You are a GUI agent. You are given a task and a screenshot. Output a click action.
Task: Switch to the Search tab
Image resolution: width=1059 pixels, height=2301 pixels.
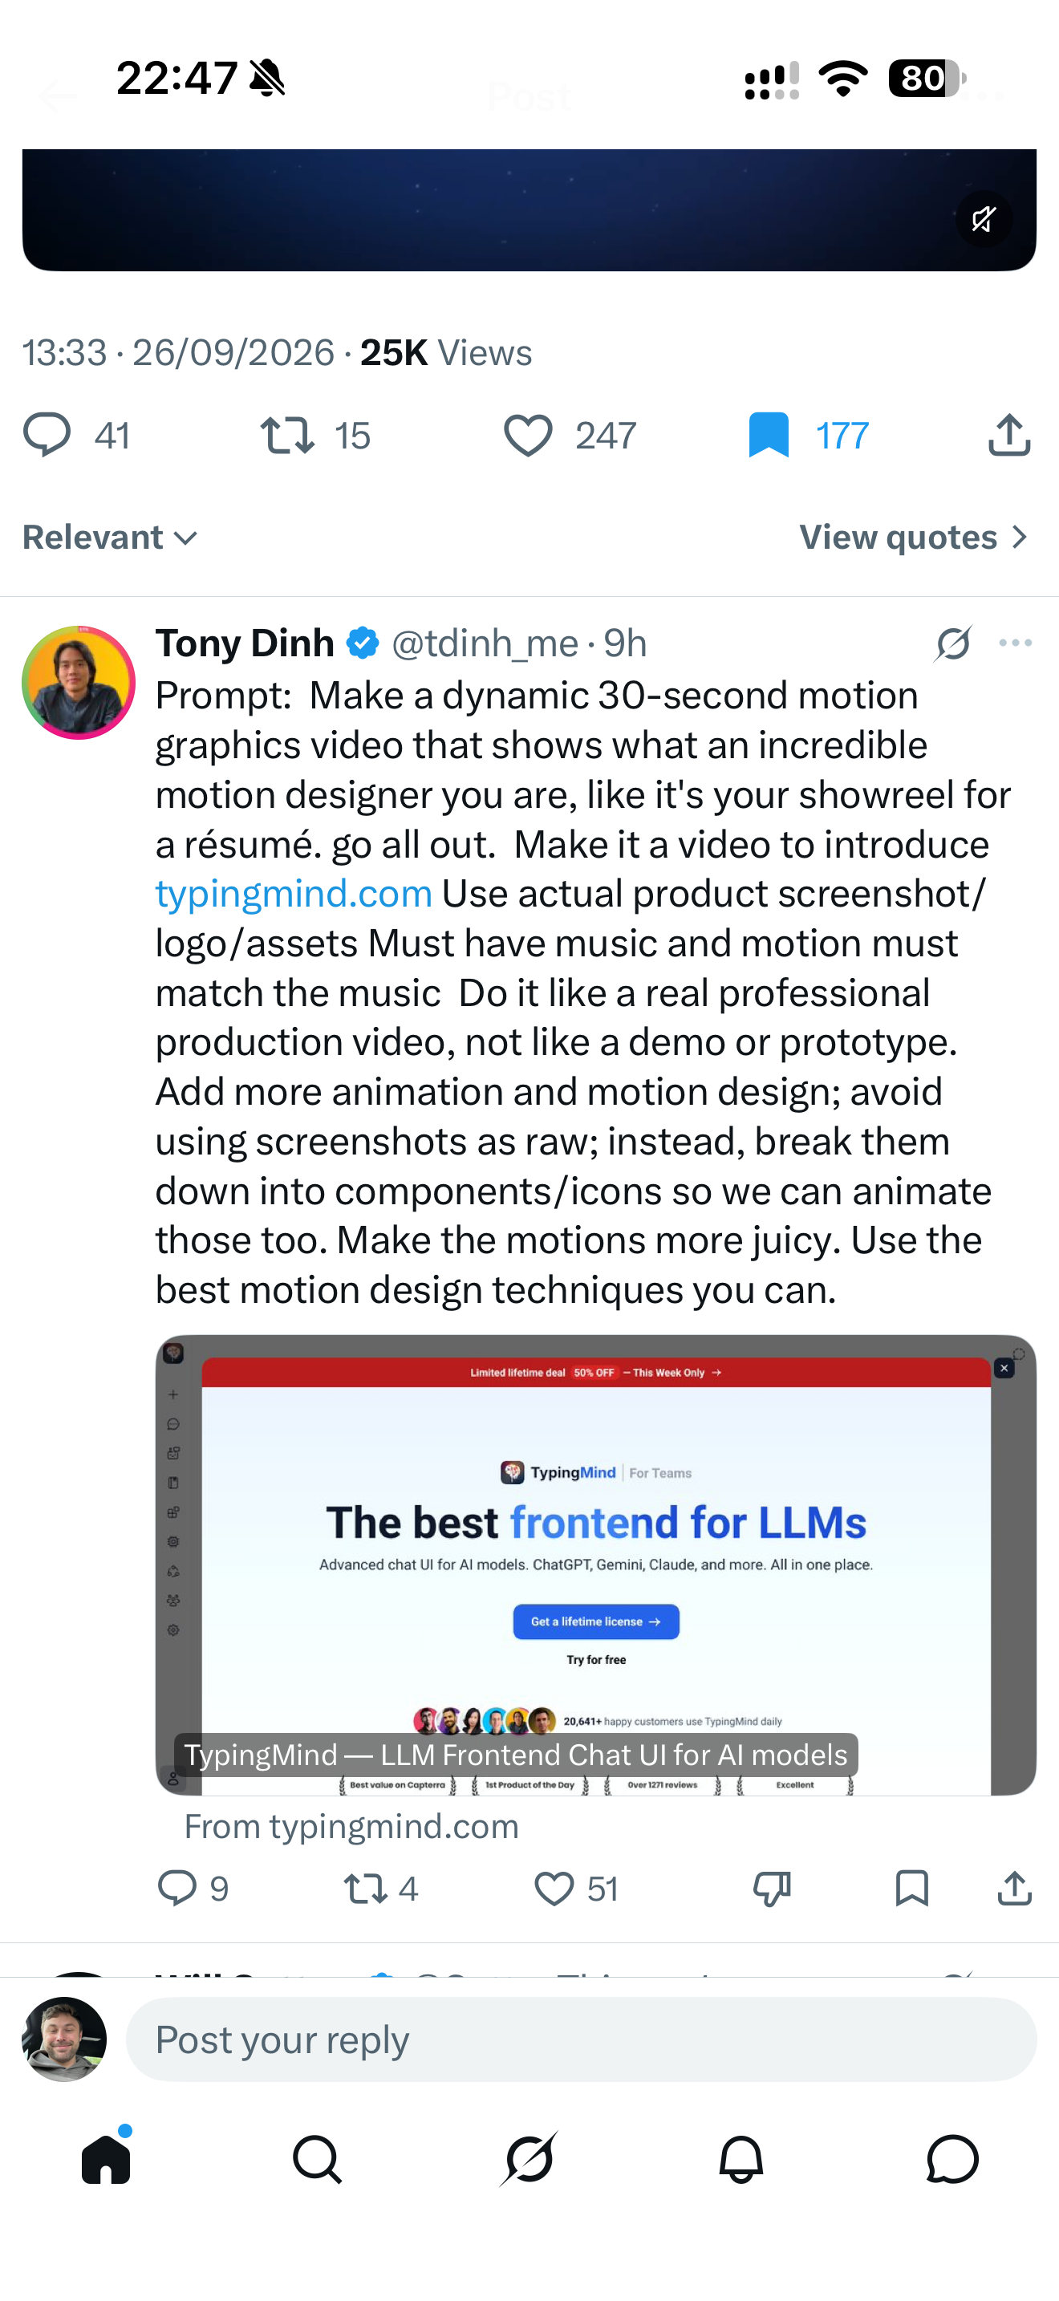click(317, 2159)
